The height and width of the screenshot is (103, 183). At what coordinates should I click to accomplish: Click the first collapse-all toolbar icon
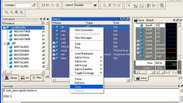pos(43,5)
